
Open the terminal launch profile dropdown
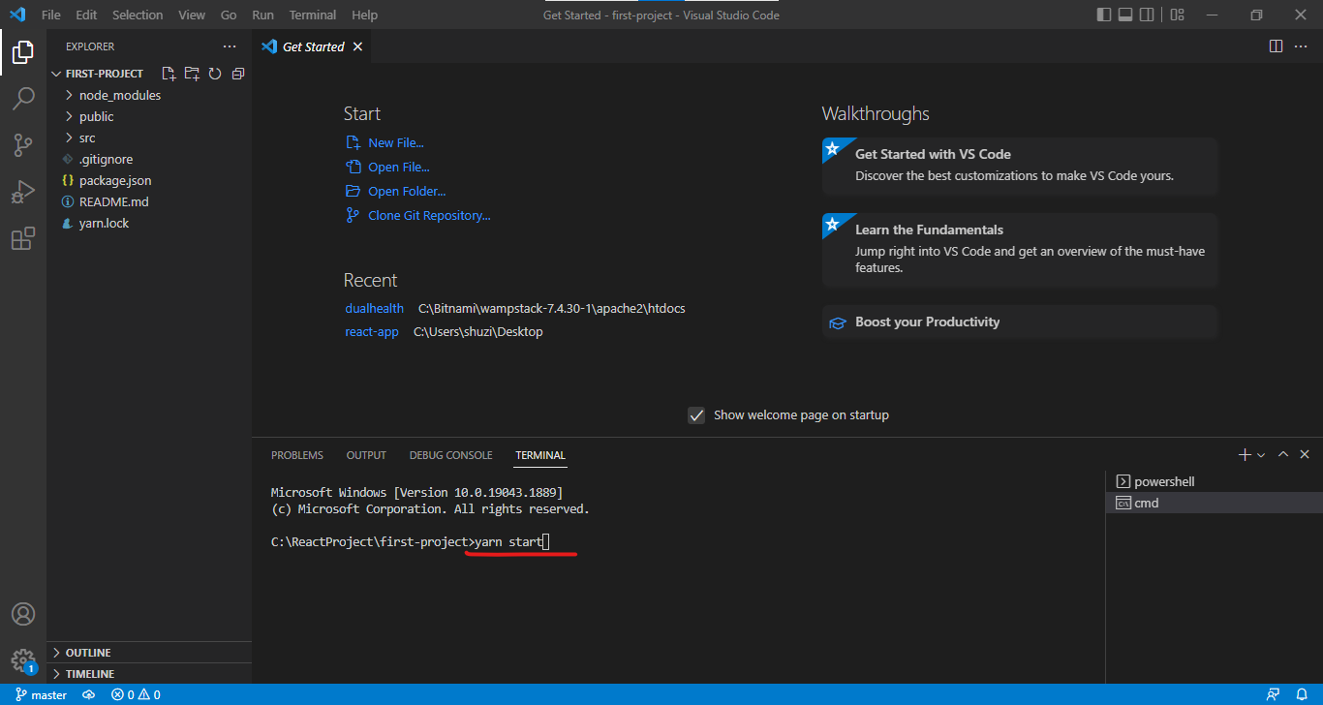1261,455
